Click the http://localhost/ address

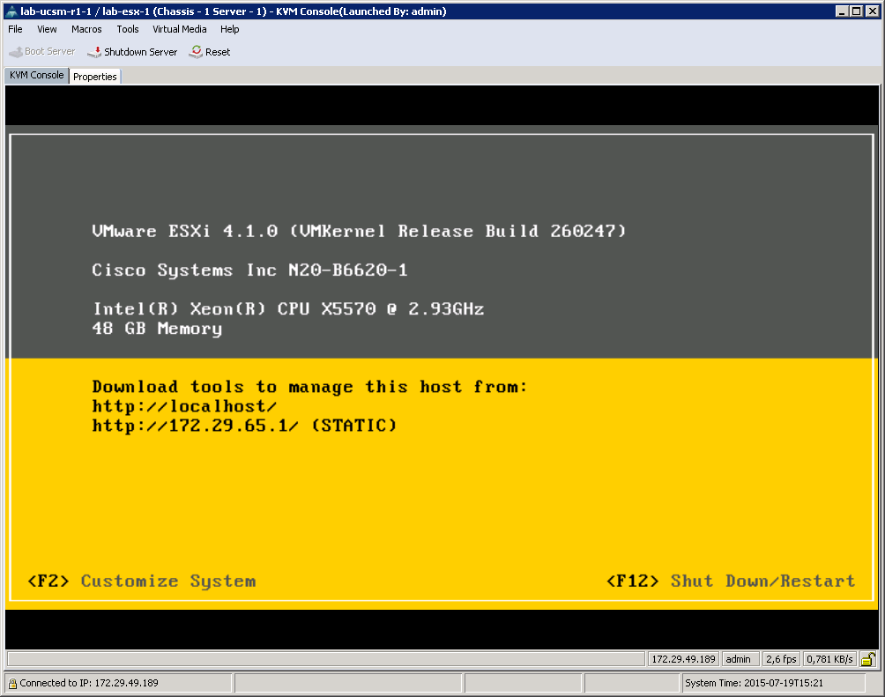(184, 406)
